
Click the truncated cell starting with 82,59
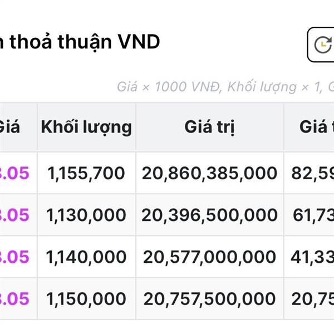click(x=312, y=173)
